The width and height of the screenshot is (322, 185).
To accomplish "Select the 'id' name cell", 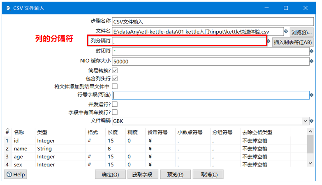I will (x=23, y=141).
